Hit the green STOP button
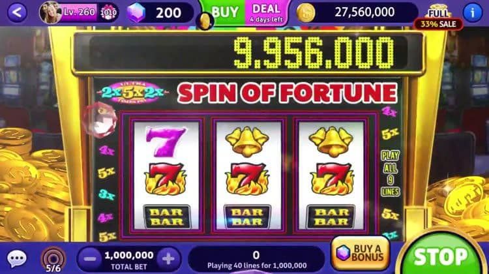Screen dimensions: 489x274 point(440,256)
